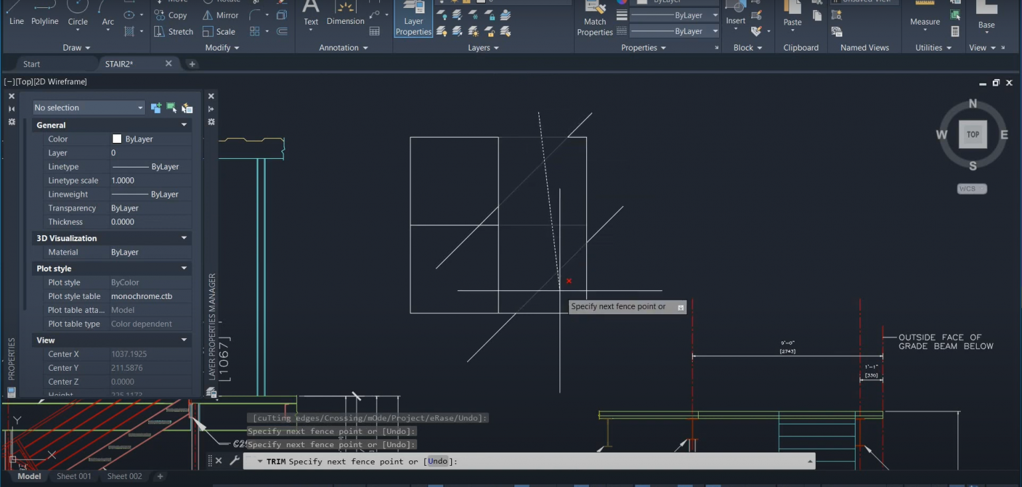
Task: Open the Sheet 001 layout tab
Action: (73, 476)
